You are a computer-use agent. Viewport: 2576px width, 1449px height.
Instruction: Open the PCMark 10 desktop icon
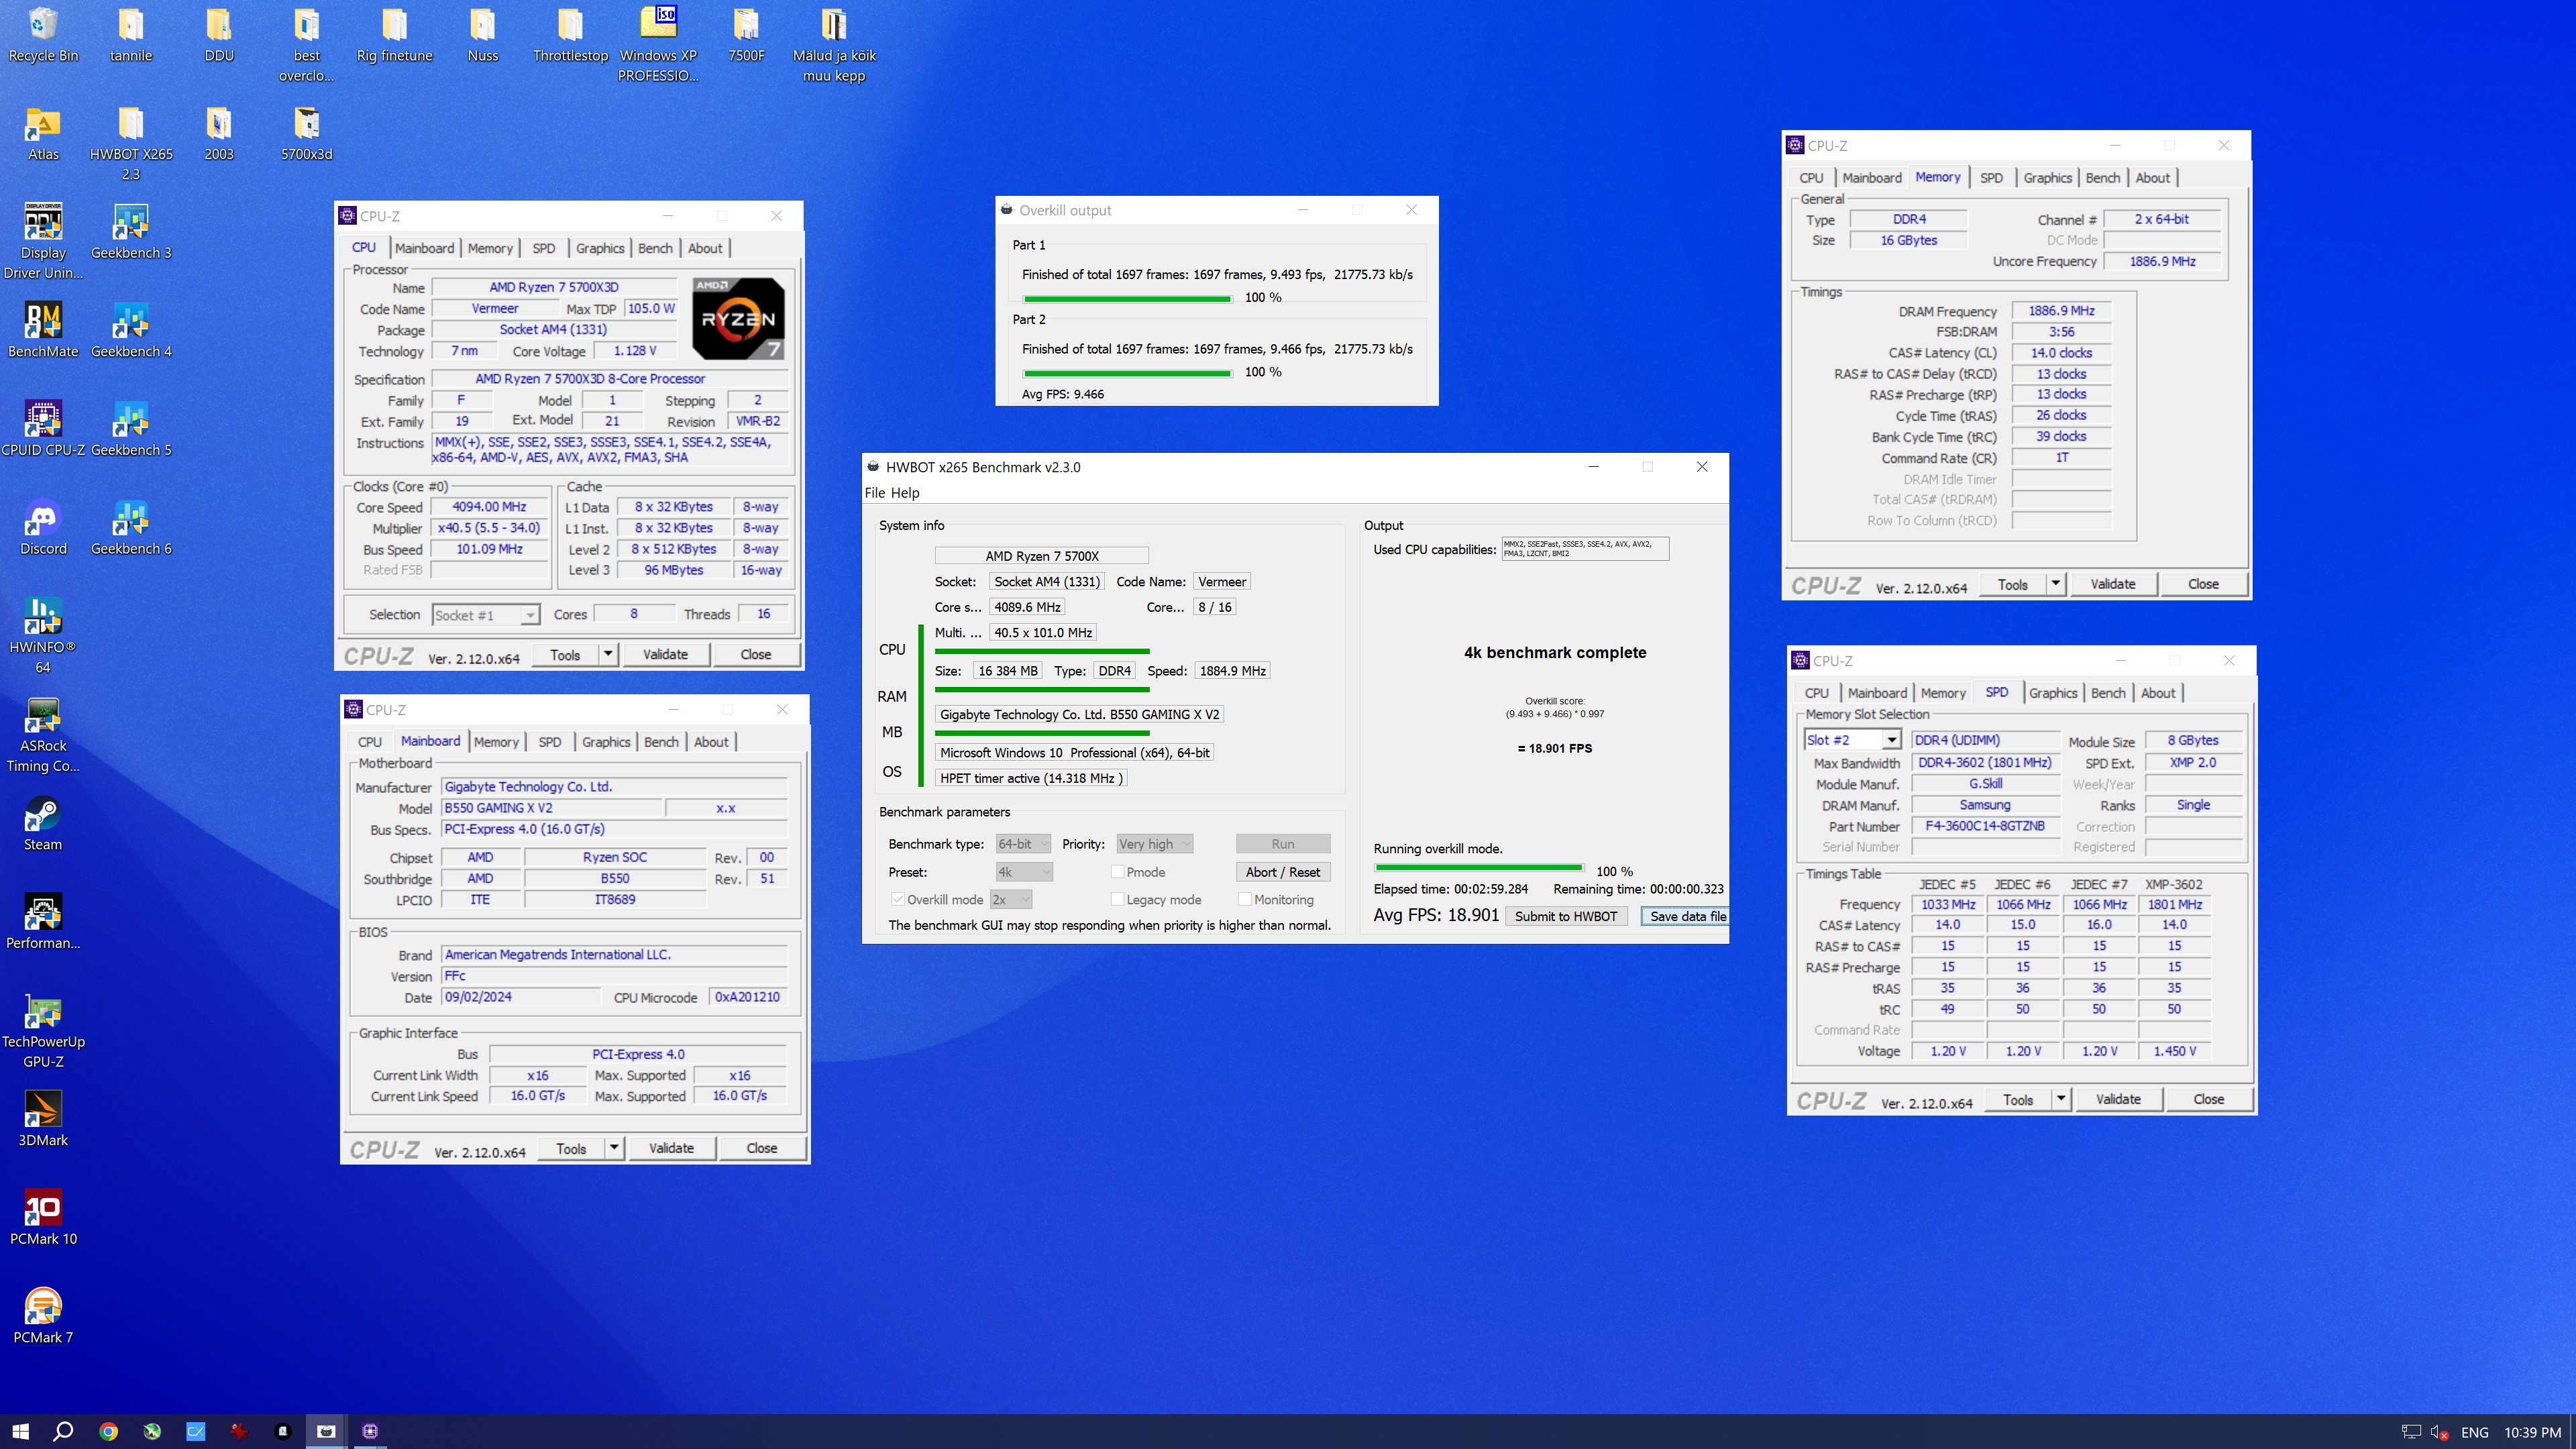[43, 1218]
